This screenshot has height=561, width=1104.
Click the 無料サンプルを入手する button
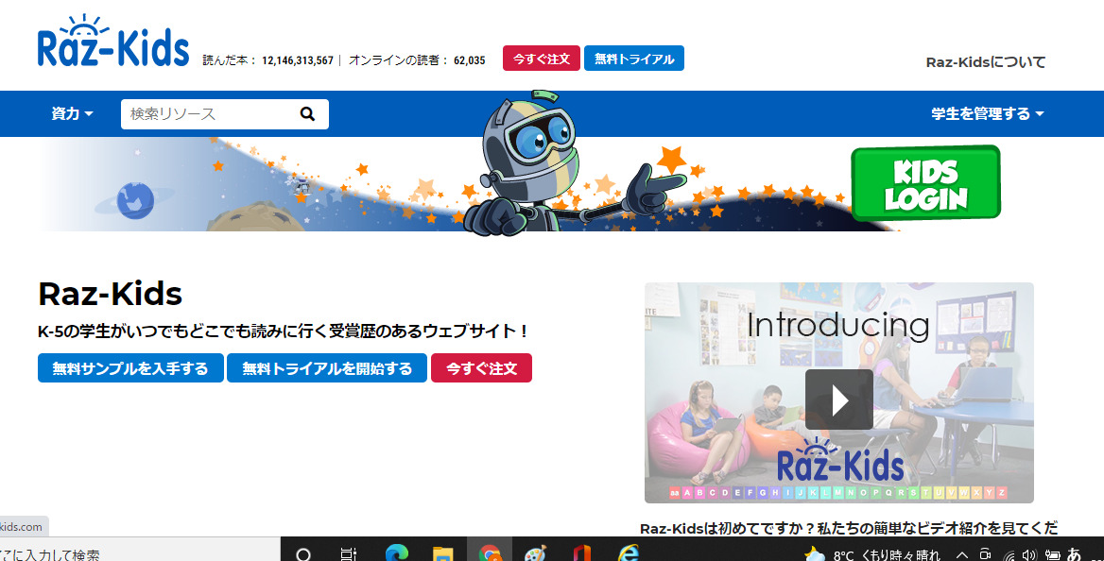click(130, 368)
